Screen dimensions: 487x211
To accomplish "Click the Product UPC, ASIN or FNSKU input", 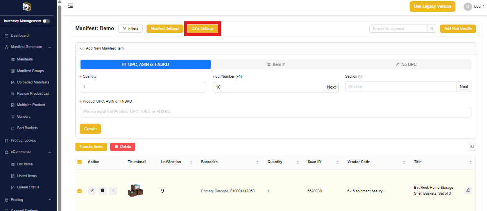I will coord(275,112).
